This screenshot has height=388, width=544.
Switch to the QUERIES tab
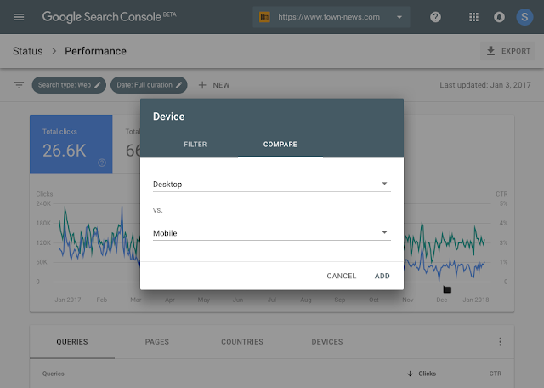click(x=72, y=342)
